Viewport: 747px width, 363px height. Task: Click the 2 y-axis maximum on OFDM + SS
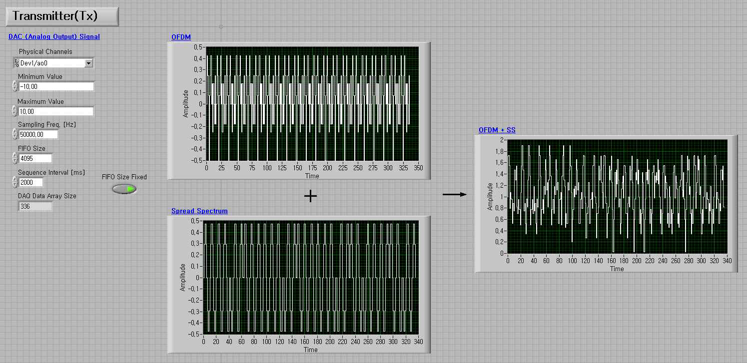click(x=502, y=140)
